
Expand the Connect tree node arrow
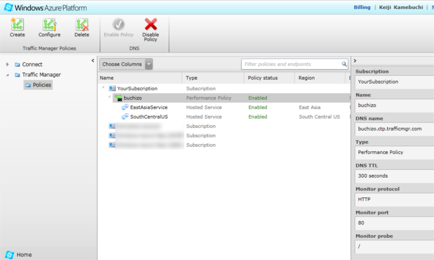click(8, 64)
